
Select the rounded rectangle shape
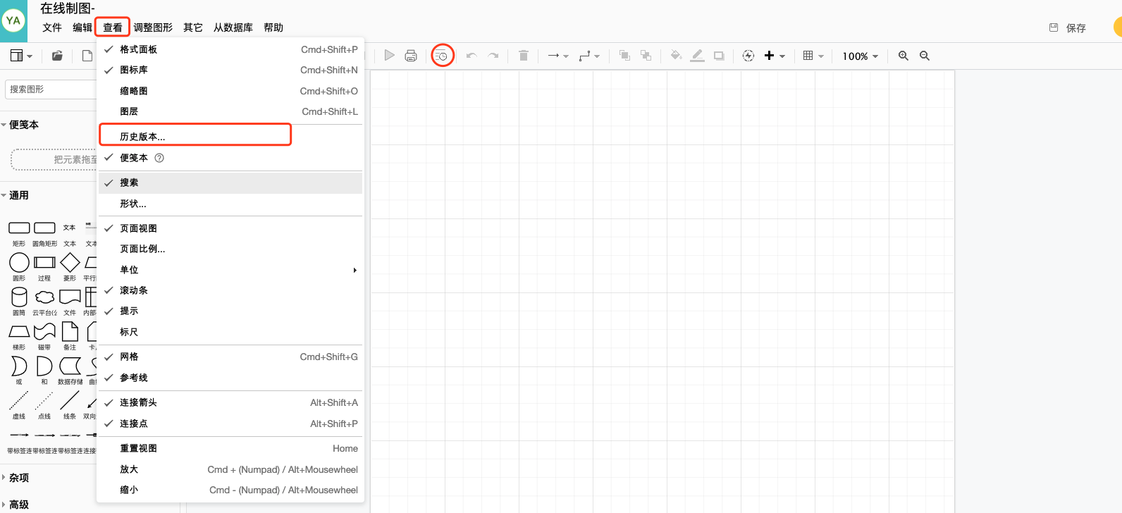coord(44,228)
